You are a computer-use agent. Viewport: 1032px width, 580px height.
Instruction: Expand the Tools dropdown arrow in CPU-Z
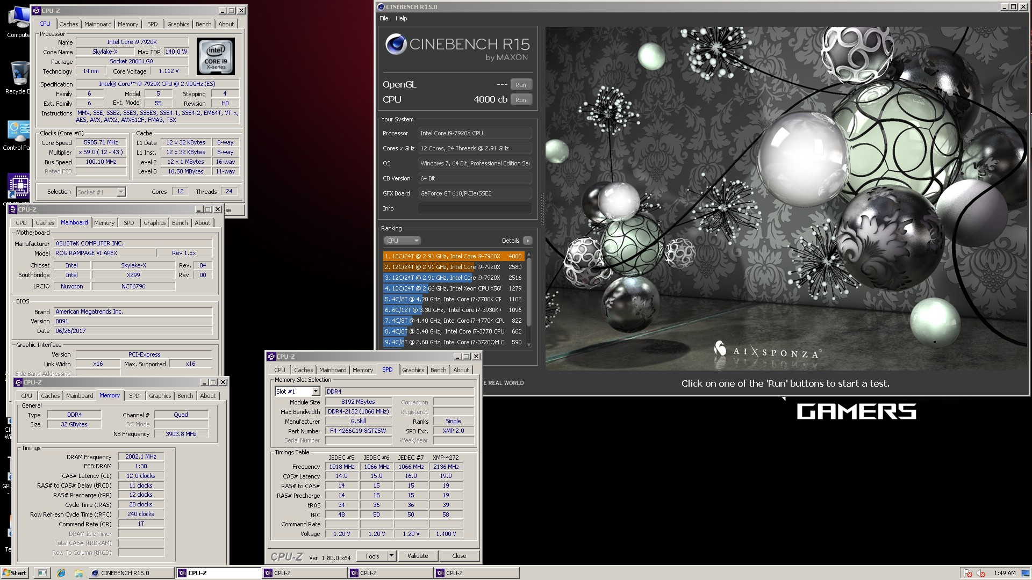tap(391, 556)
